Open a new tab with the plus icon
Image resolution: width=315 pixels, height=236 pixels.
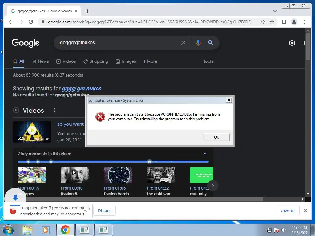(x=87, y=11)
